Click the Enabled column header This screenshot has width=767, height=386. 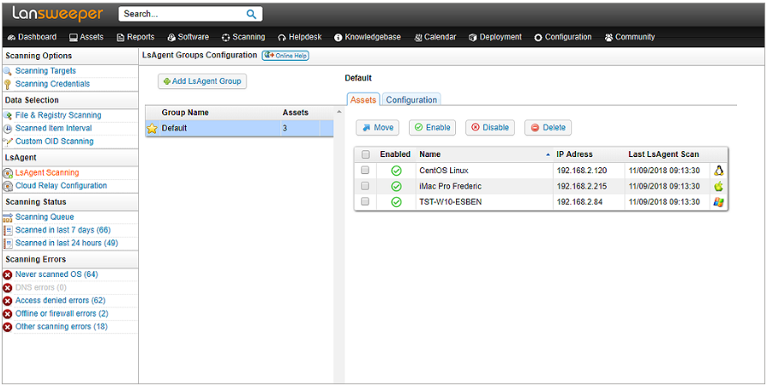click(396, 154)
